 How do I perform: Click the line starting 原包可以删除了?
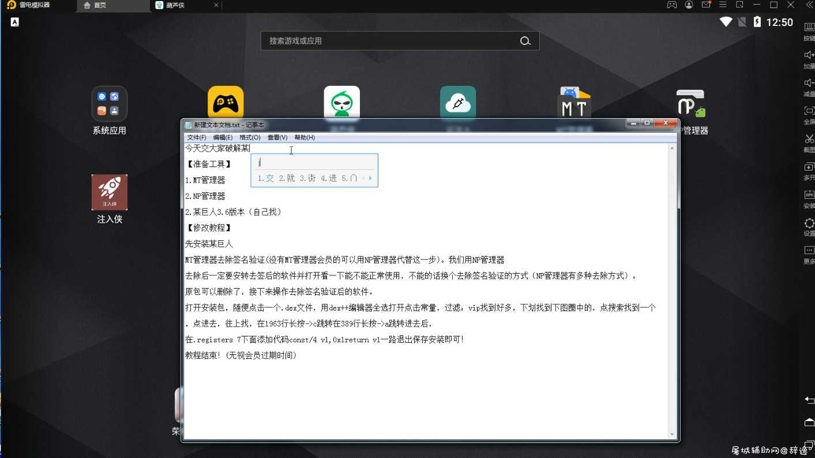279,292
